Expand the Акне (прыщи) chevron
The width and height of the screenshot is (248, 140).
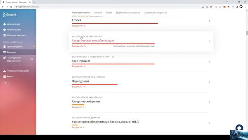pyautogui.click(x=209, y=62)
